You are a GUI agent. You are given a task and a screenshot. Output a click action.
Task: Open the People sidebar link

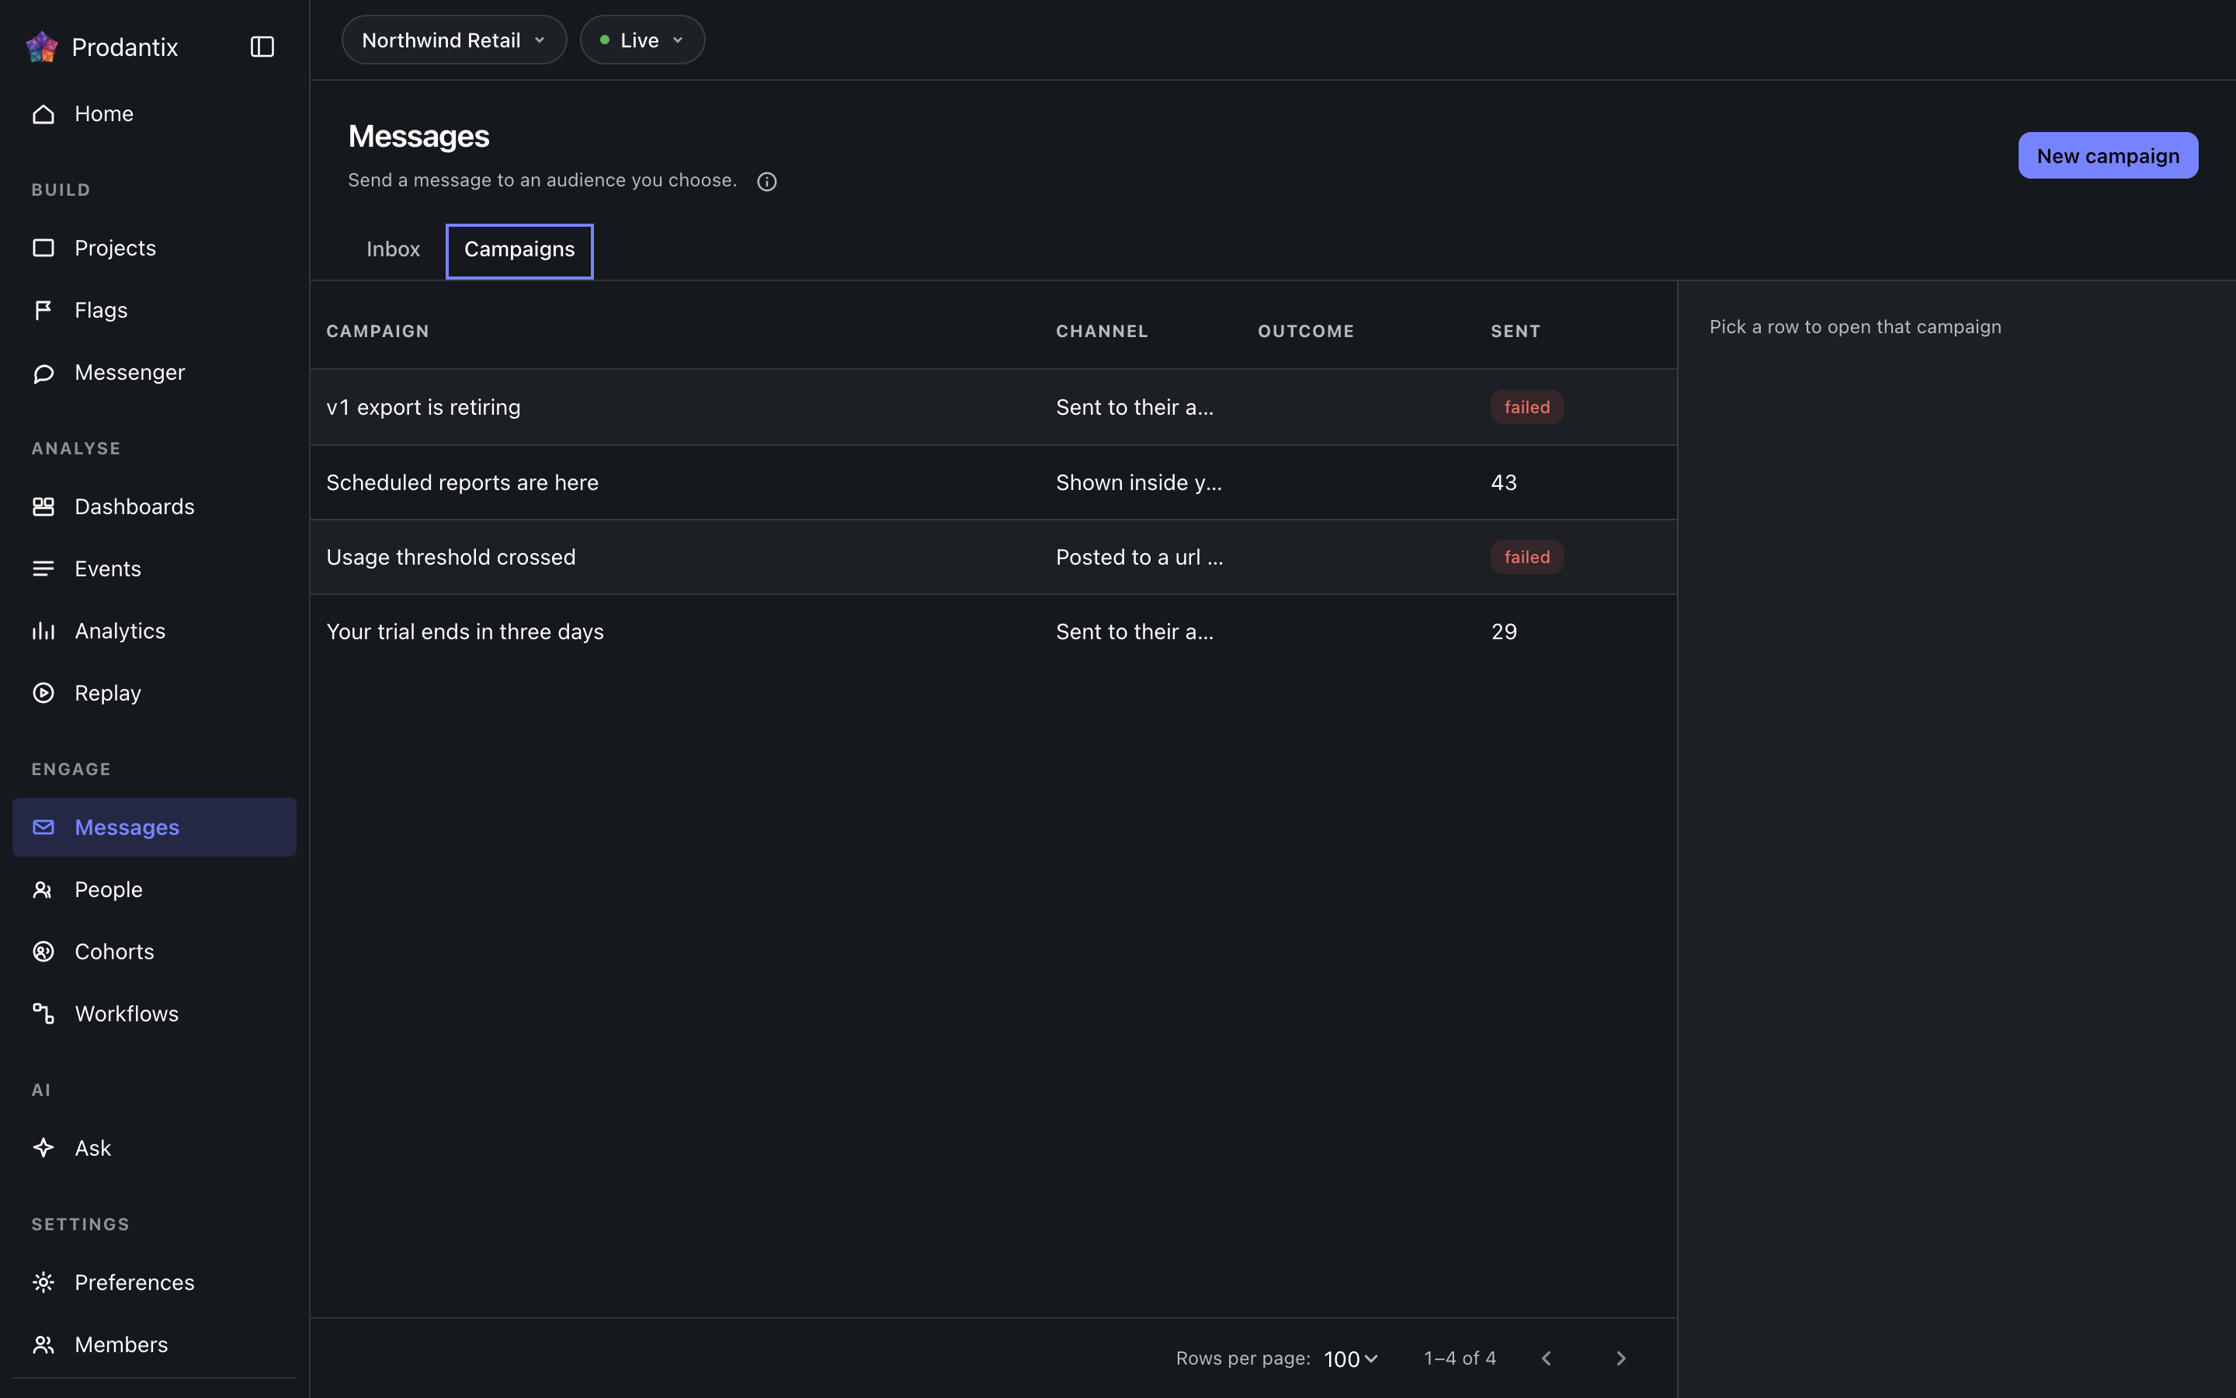pyautogui.click(x=155, y=889)
